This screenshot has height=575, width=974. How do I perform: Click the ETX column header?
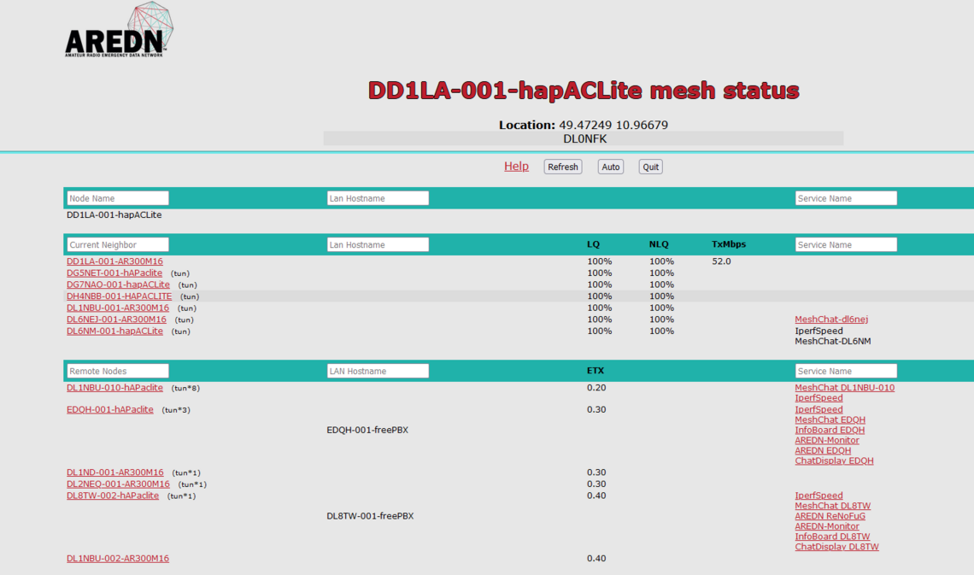click(x=596, y=371)
